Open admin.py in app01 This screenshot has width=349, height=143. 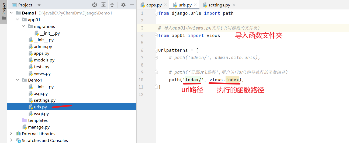pos(43,47)
